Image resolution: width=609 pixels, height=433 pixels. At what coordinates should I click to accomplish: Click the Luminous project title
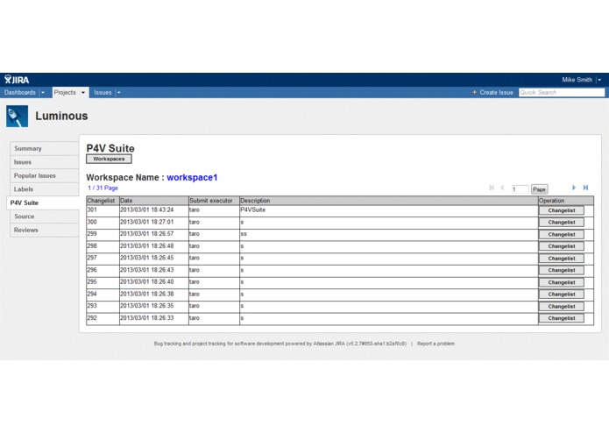(x=61, y=116)
